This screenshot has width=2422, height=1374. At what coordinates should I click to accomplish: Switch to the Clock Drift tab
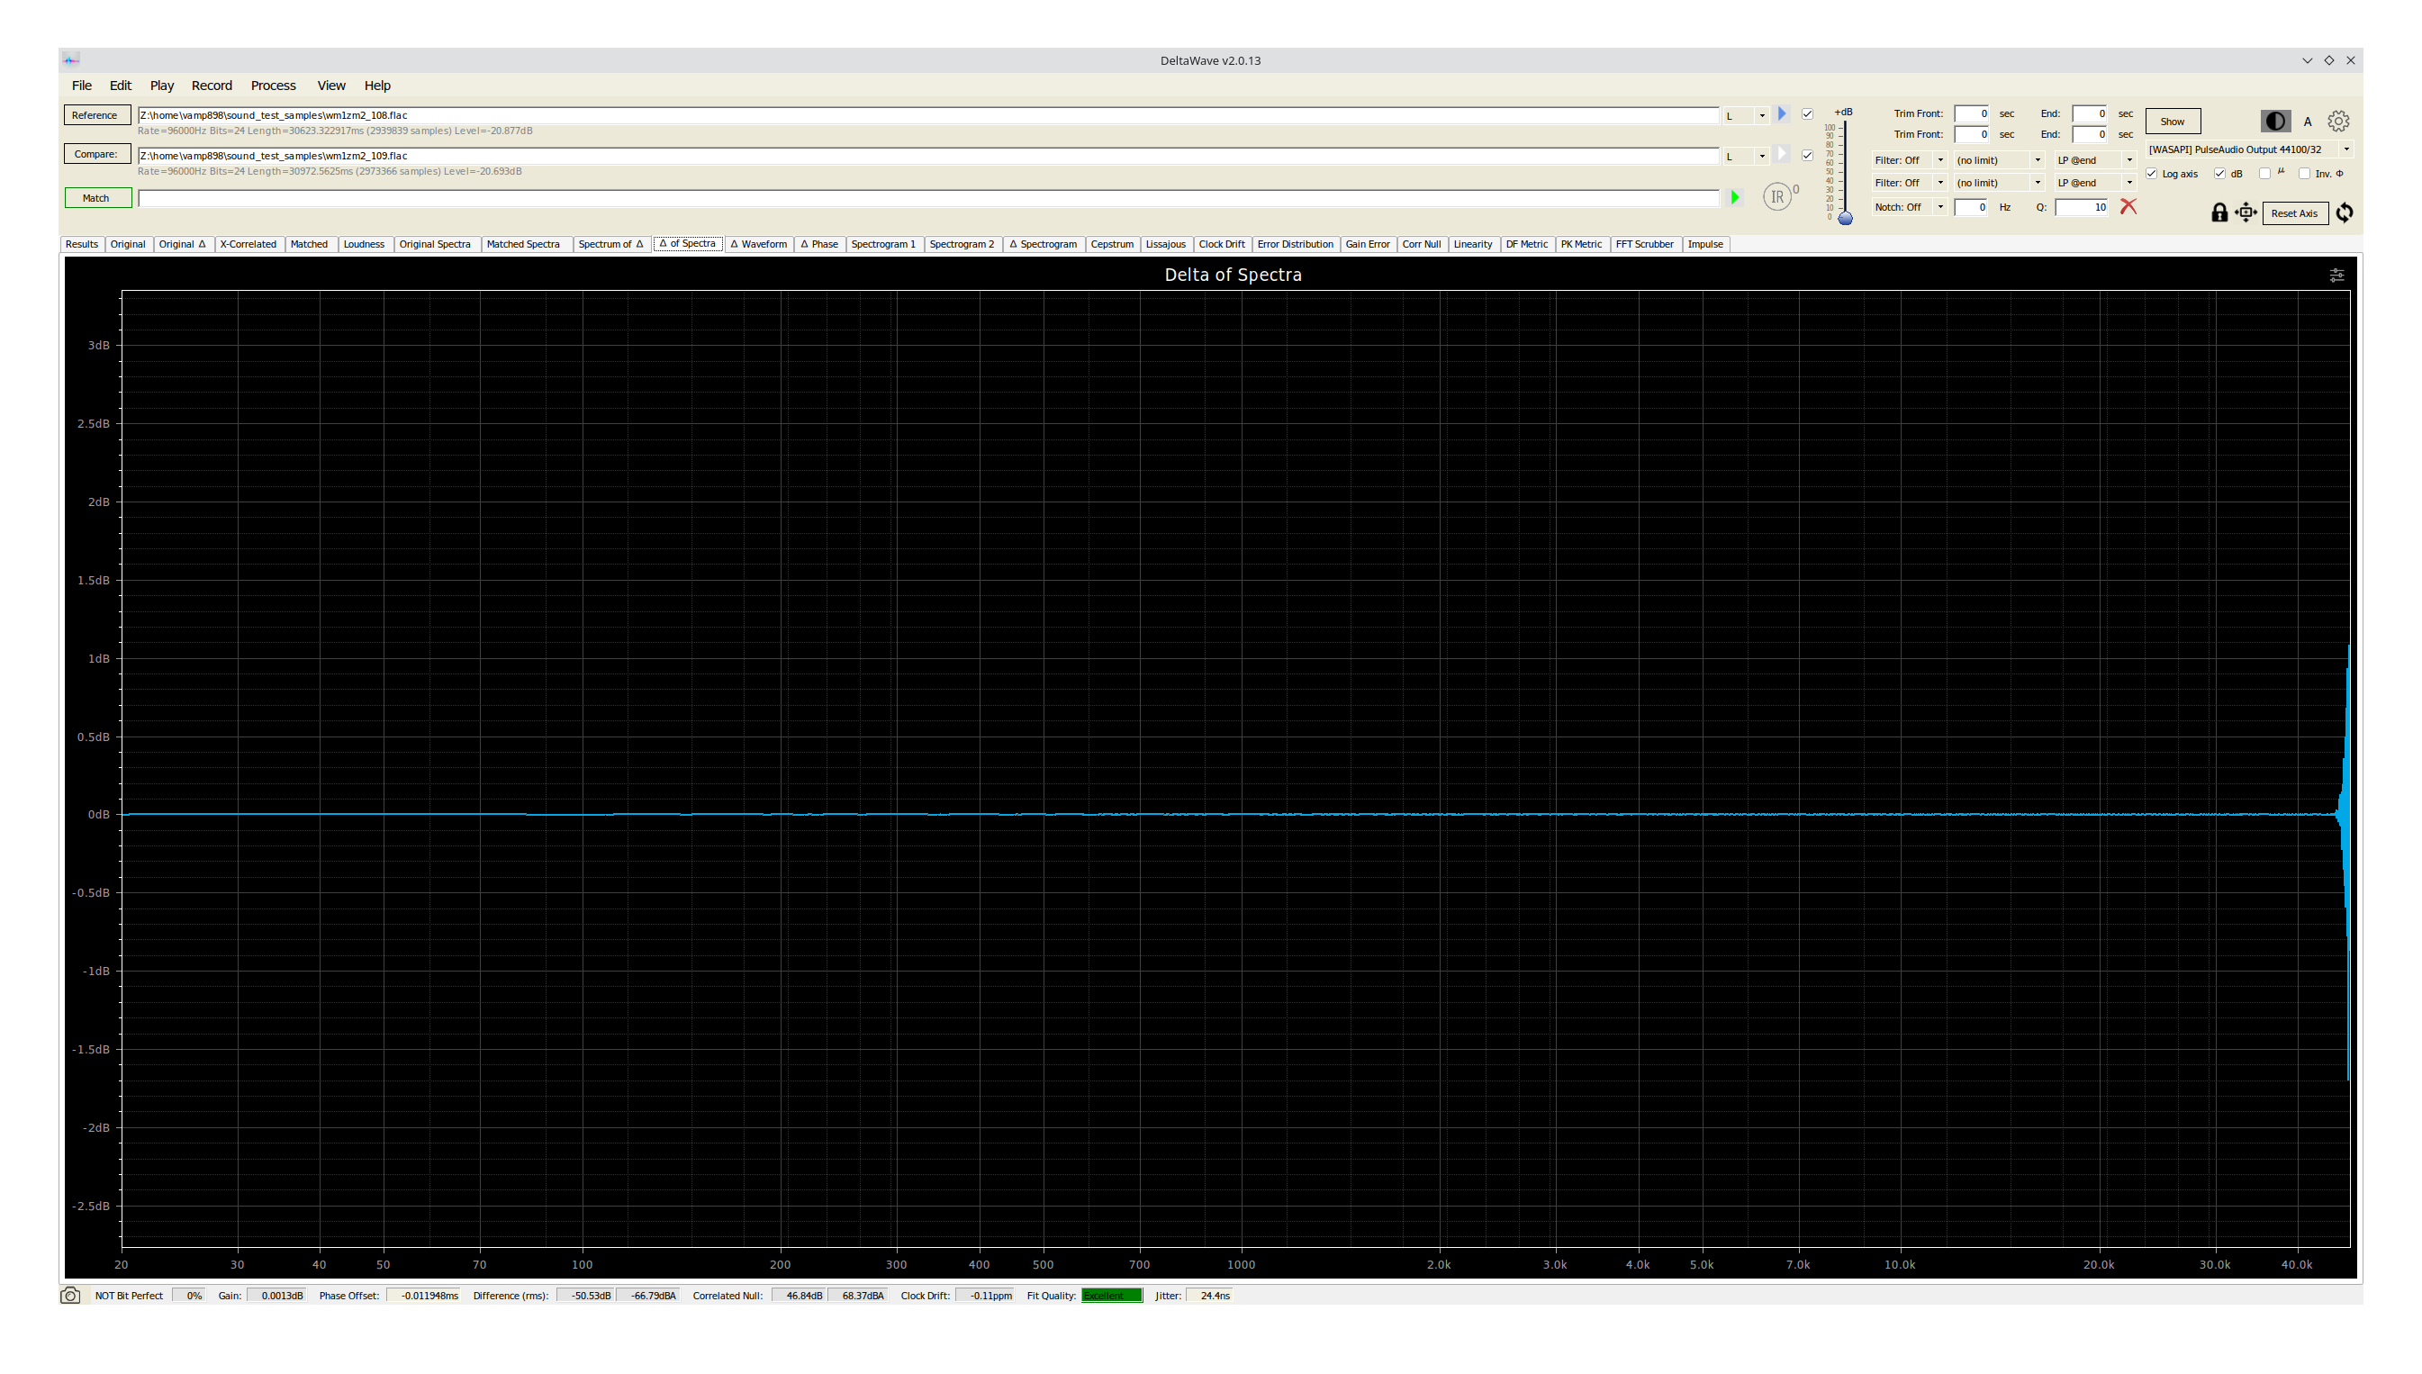[1221, 243]
